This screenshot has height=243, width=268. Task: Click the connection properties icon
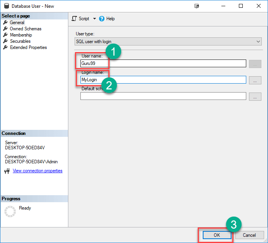7,171
